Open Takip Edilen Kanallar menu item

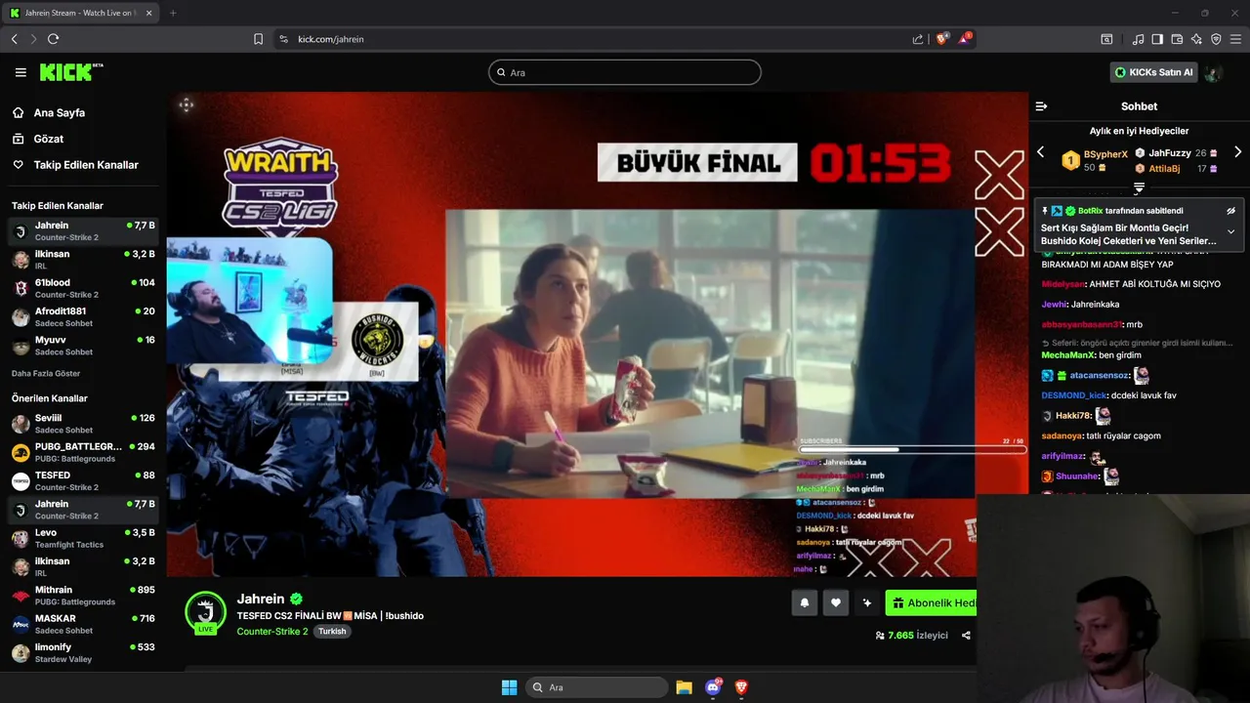pos(76,165)
